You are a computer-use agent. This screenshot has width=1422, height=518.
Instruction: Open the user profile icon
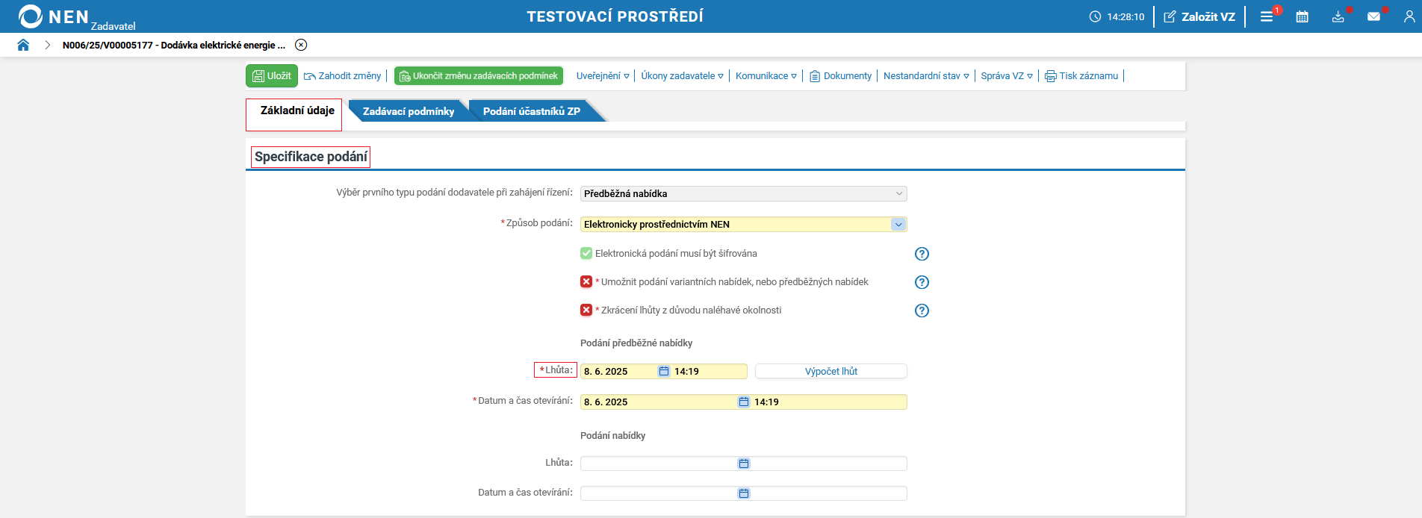click(x=1409, y=16)
